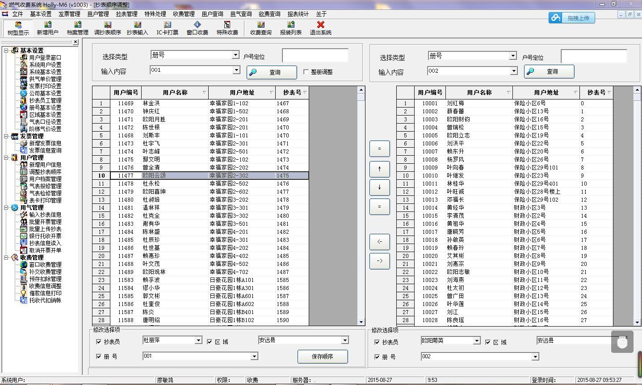Collapse the 发票管理 tree node

6,136
